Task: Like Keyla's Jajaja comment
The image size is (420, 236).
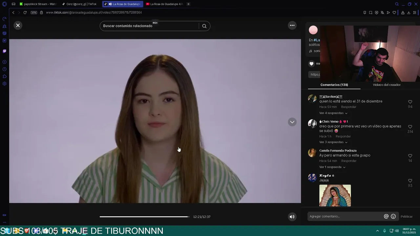Action: pyautogui.click(x=410, y=181)
